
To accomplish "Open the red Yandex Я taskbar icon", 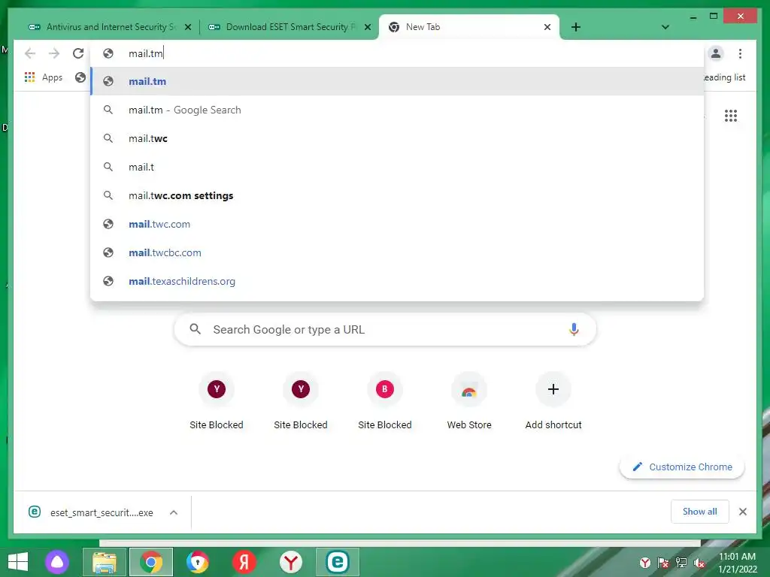I will tap(244, 562).
